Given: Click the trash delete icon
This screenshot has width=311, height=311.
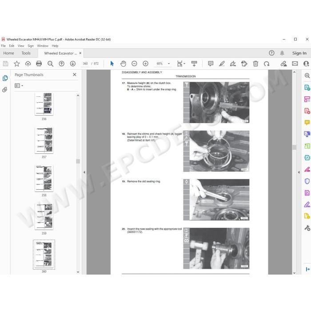Looking at the screenshot, I should 255,64.
